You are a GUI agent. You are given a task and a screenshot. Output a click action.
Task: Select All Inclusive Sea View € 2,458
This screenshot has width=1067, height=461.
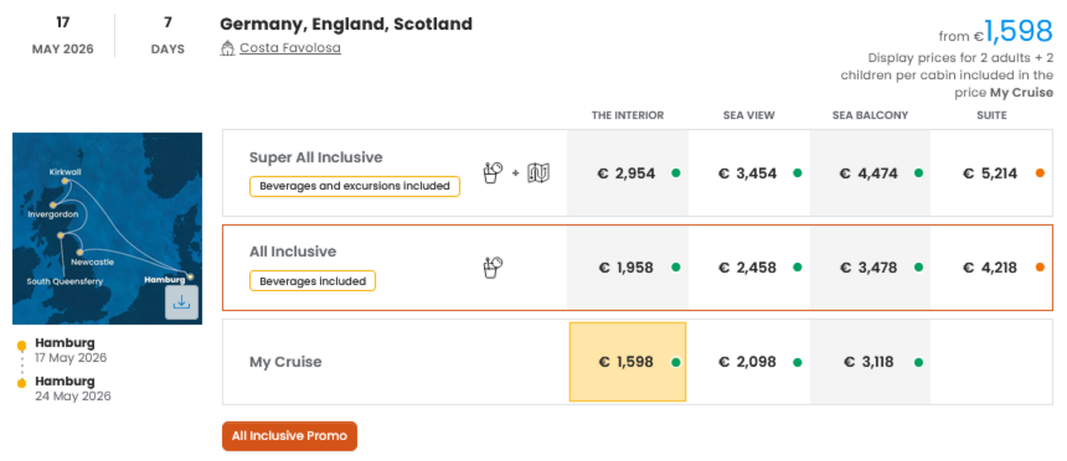tap(748, 267)
